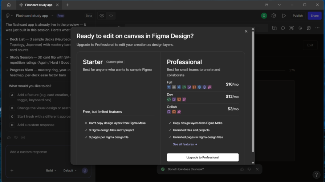Screen dimensions: 325x182
Task: Open the Figma main menu dropdown
Action: (9, 16)
